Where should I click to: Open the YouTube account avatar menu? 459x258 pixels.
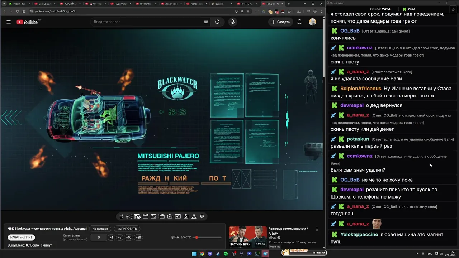(313, 22)
